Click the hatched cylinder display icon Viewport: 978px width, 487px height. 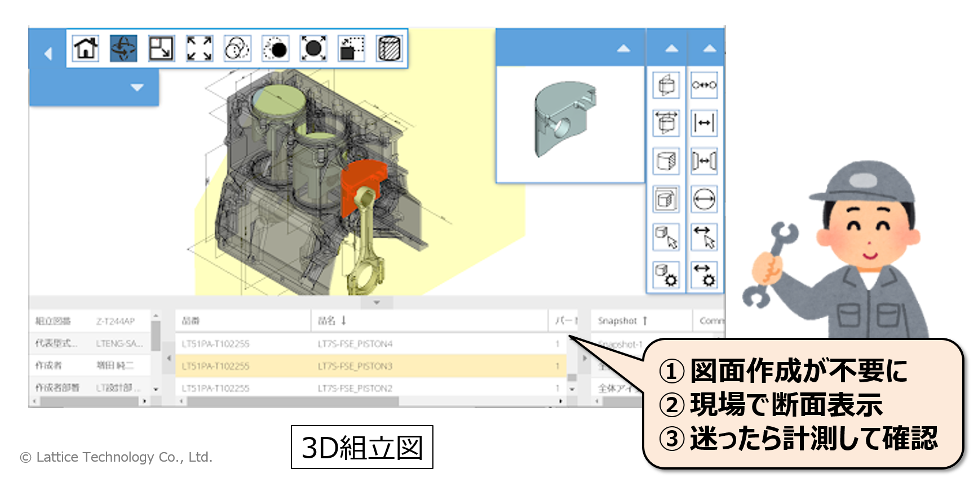pyautogui.click(x=390, y=48)
